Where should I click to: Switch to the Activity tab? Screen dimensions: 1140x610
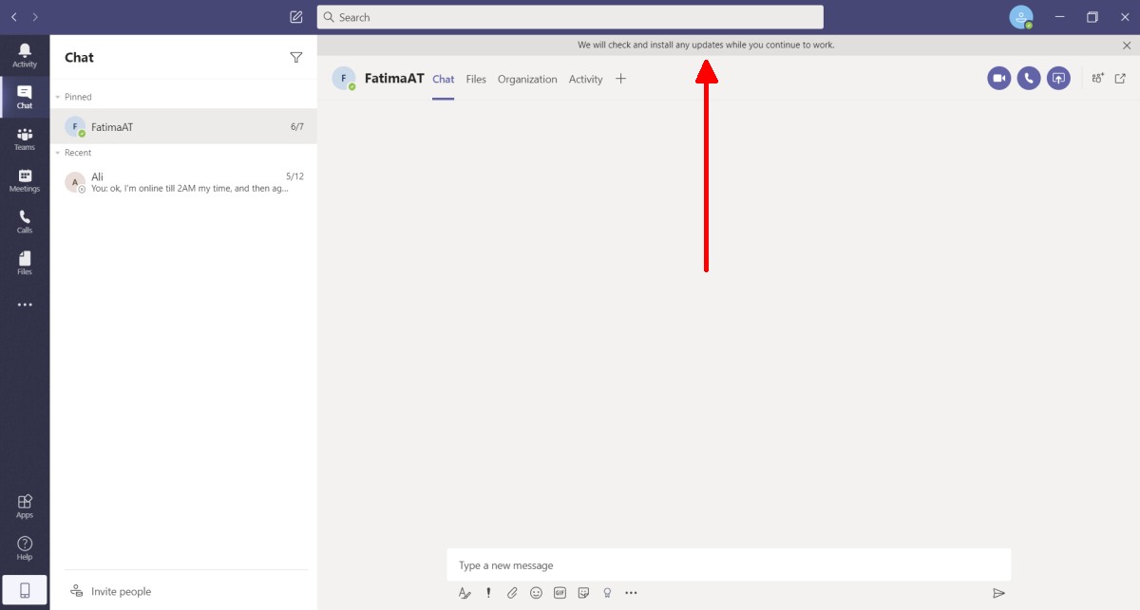585,80
